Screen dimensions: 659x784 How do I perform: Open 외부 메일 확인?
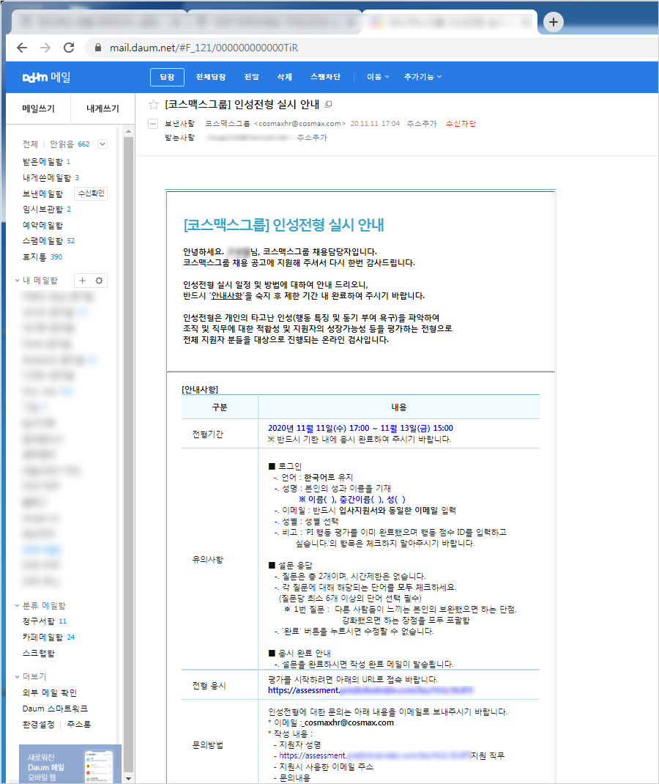point(50,692)
